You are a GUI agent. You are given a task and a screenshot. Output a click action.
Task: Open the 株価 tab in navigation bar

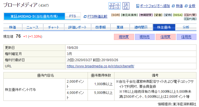[13, 27]
